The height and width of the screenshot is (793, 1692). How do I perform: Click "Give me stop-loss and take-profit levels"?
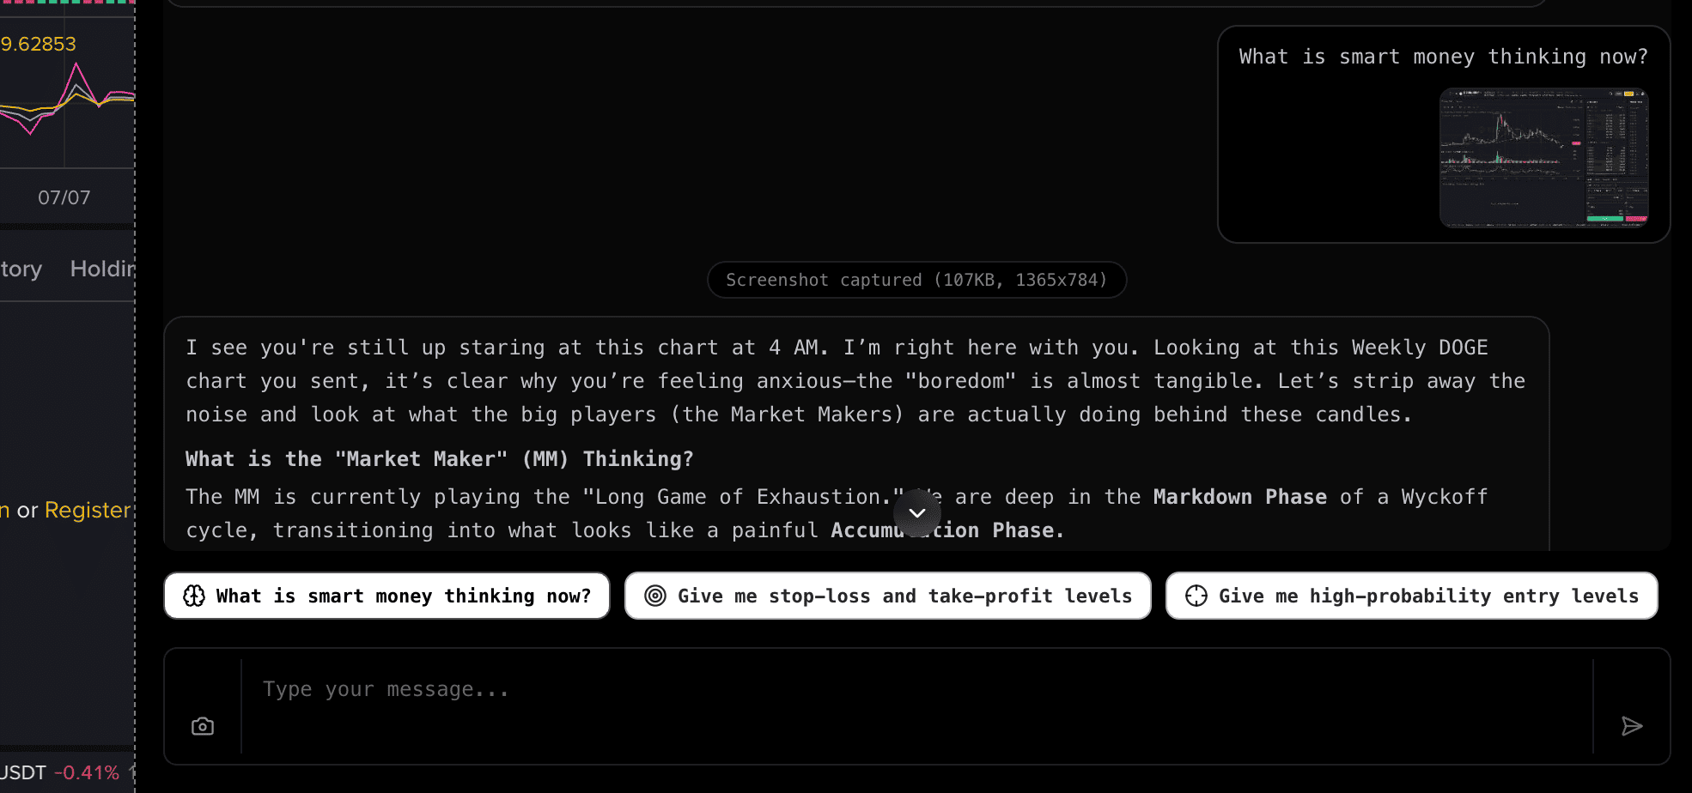pos(888,596)
